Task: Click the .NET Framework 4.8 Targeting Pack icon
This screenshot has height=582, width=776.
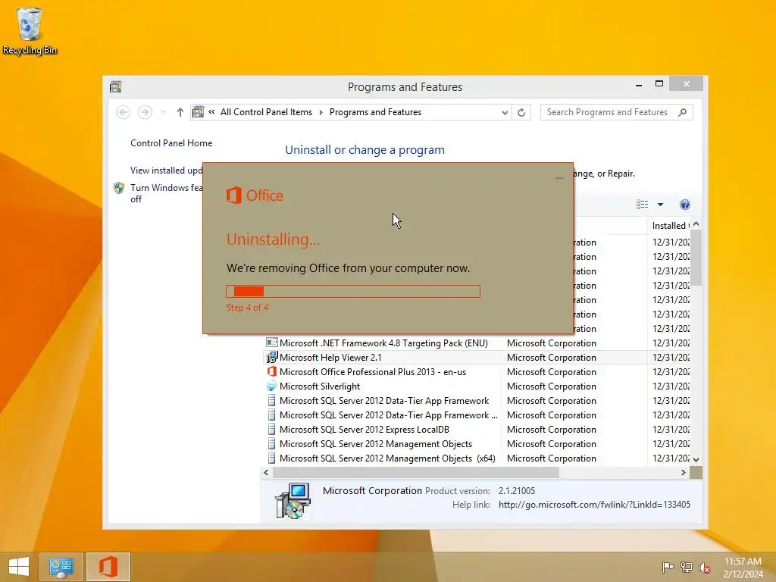Action: click(272, 343)
